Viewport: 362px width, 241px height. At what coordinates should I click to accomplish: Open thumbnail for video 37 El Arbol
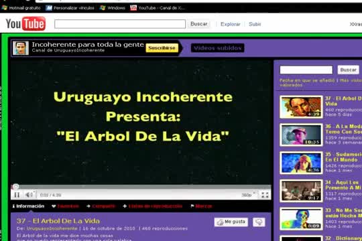pyautogui.click(x=301, y=107)
